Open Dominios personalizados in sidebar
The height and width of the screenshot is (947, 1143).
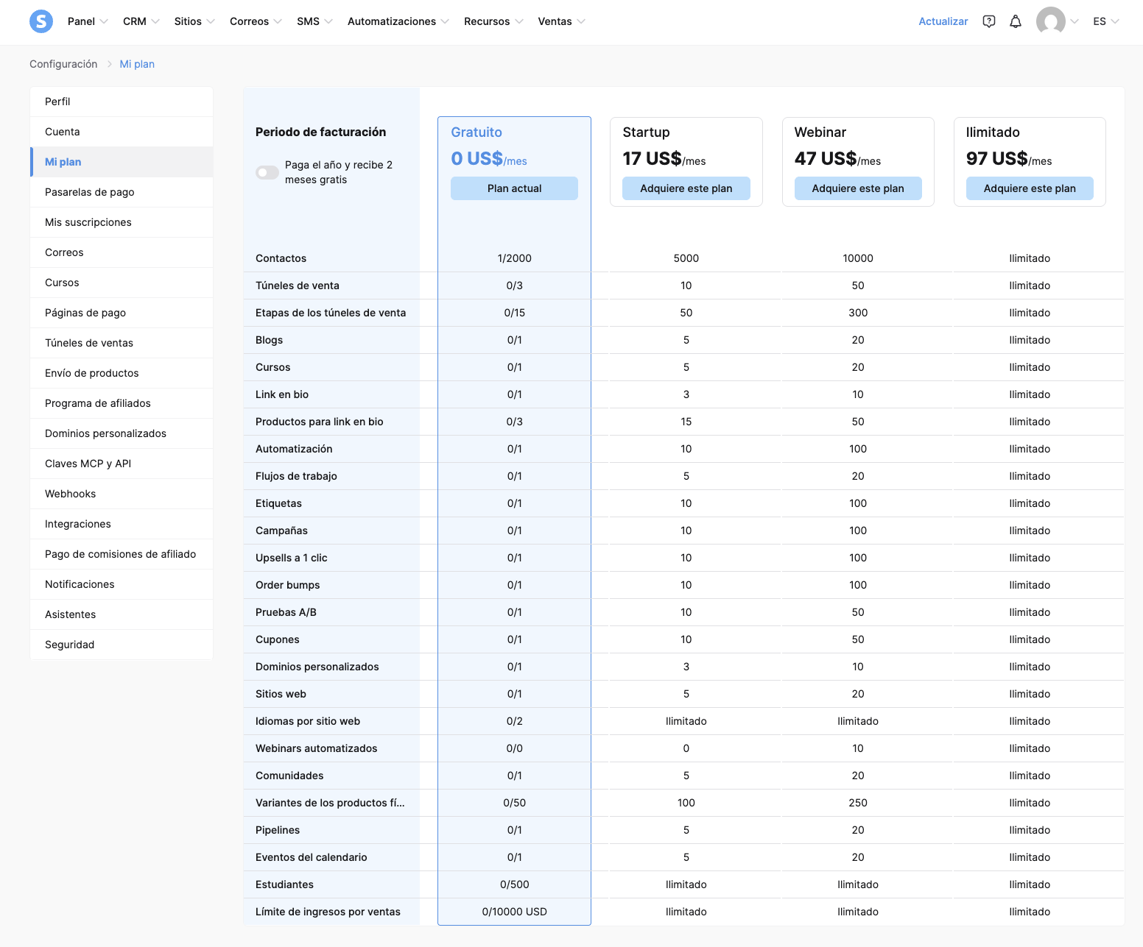click(122, 433)
